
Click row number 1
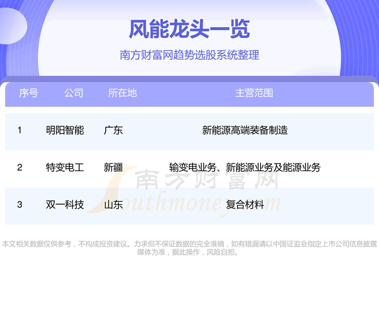click(x=20, y=130)
